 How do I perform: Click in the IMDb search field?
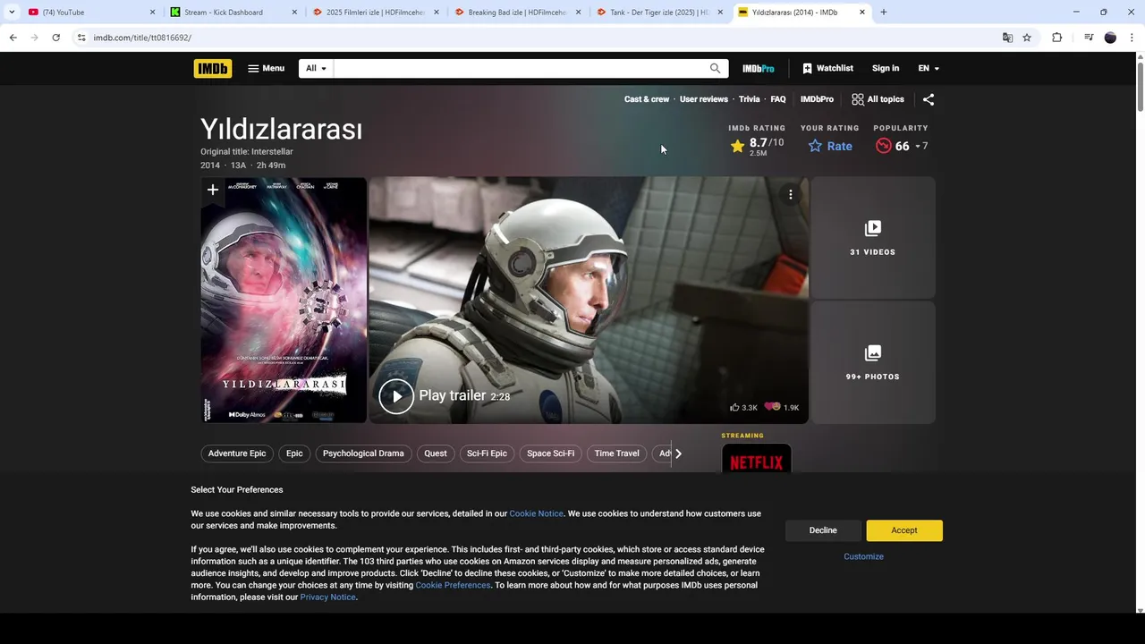[x=519, y=68]
